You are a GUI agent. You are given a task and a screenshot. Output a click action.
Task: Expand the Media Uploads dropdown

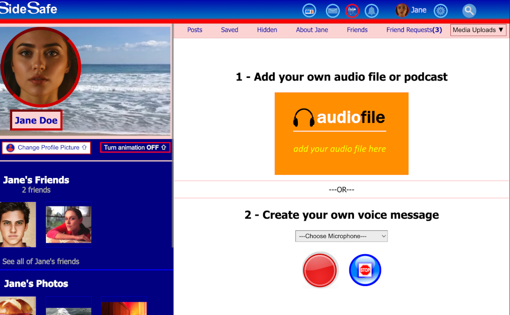(477, 30)
